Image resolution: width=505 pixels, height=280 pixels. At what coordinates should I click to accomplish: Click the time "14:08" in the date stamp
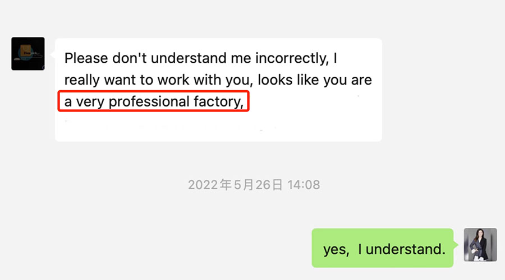[x=302, y=184]
